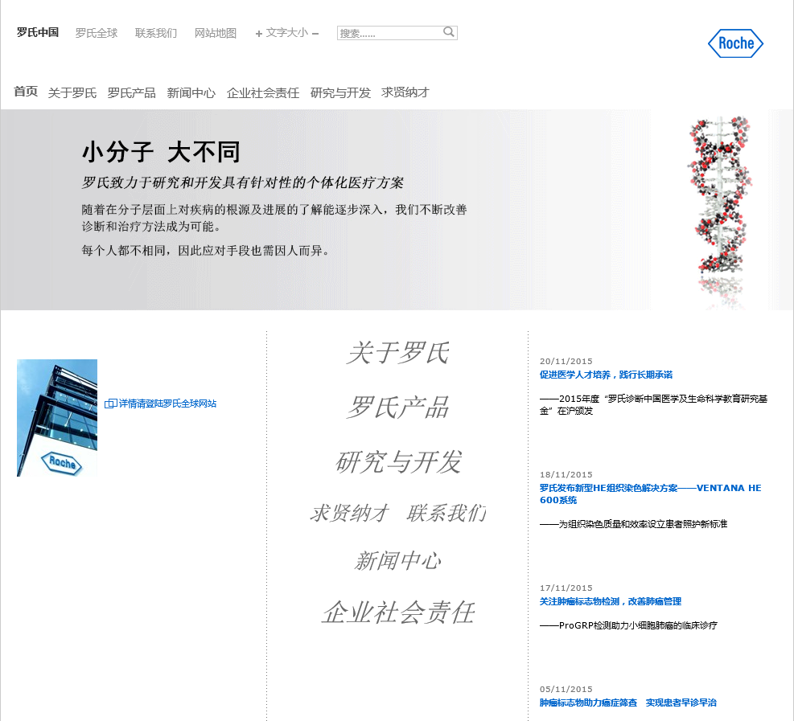The image size is (794, 721).
Task: Click summary 2015年度 罗氏诊断中国医学及生命科学教育研究基金
Action: click(653, 405)
